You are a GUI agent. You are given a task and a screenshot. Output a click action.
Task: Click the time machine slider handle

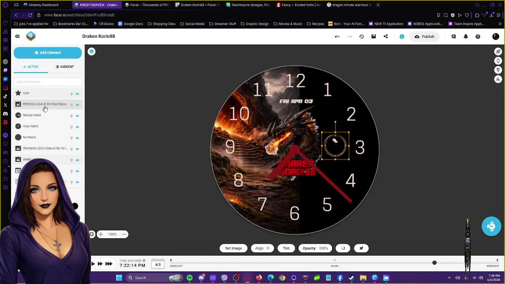tap(434, 263)
